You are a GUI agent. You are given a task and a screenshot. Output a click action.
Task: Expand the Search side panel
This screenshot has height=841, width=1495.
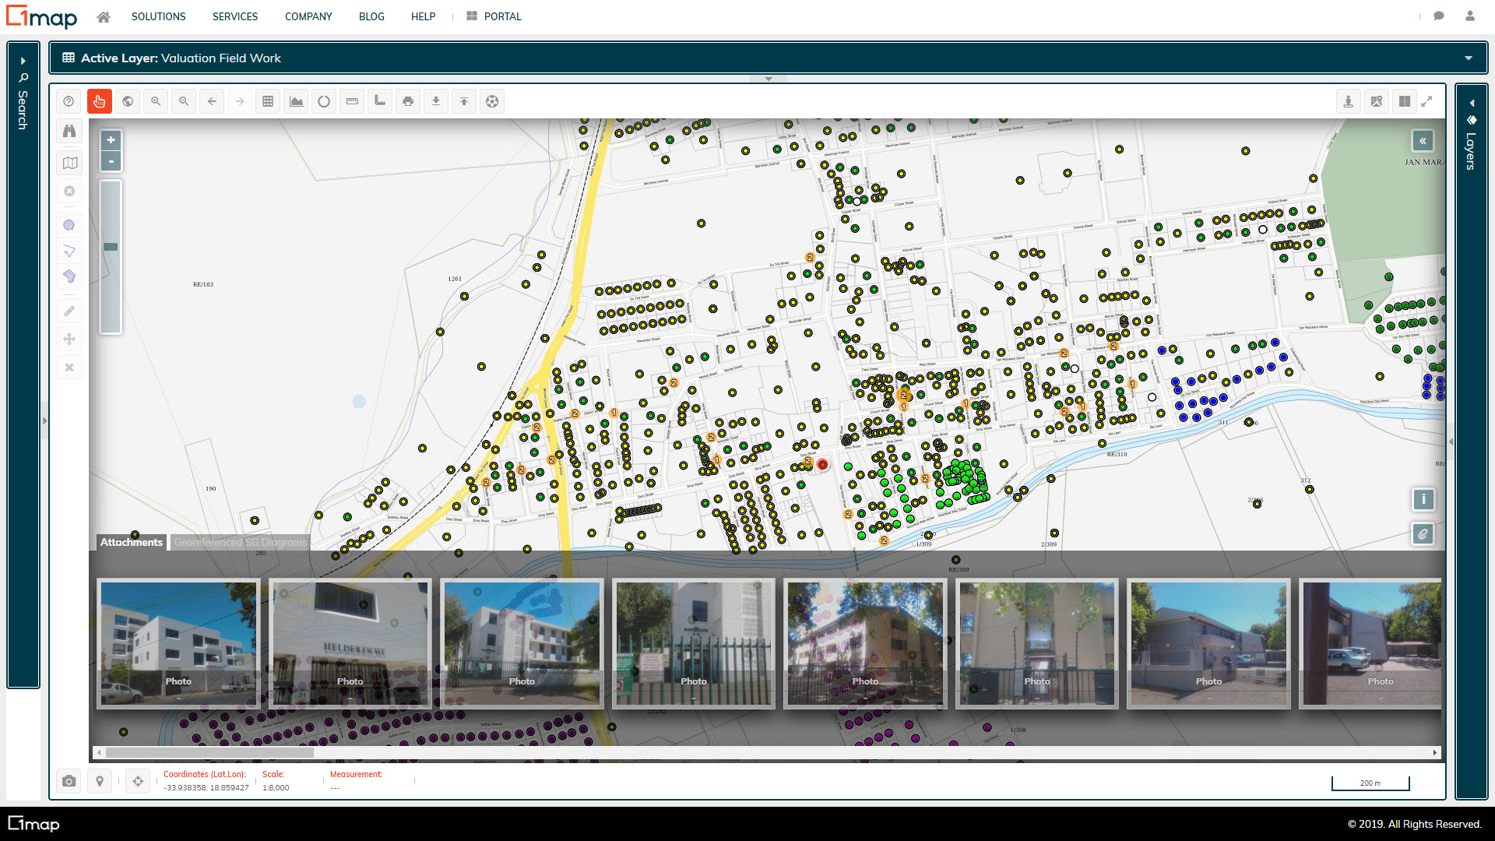click(23, 93)
